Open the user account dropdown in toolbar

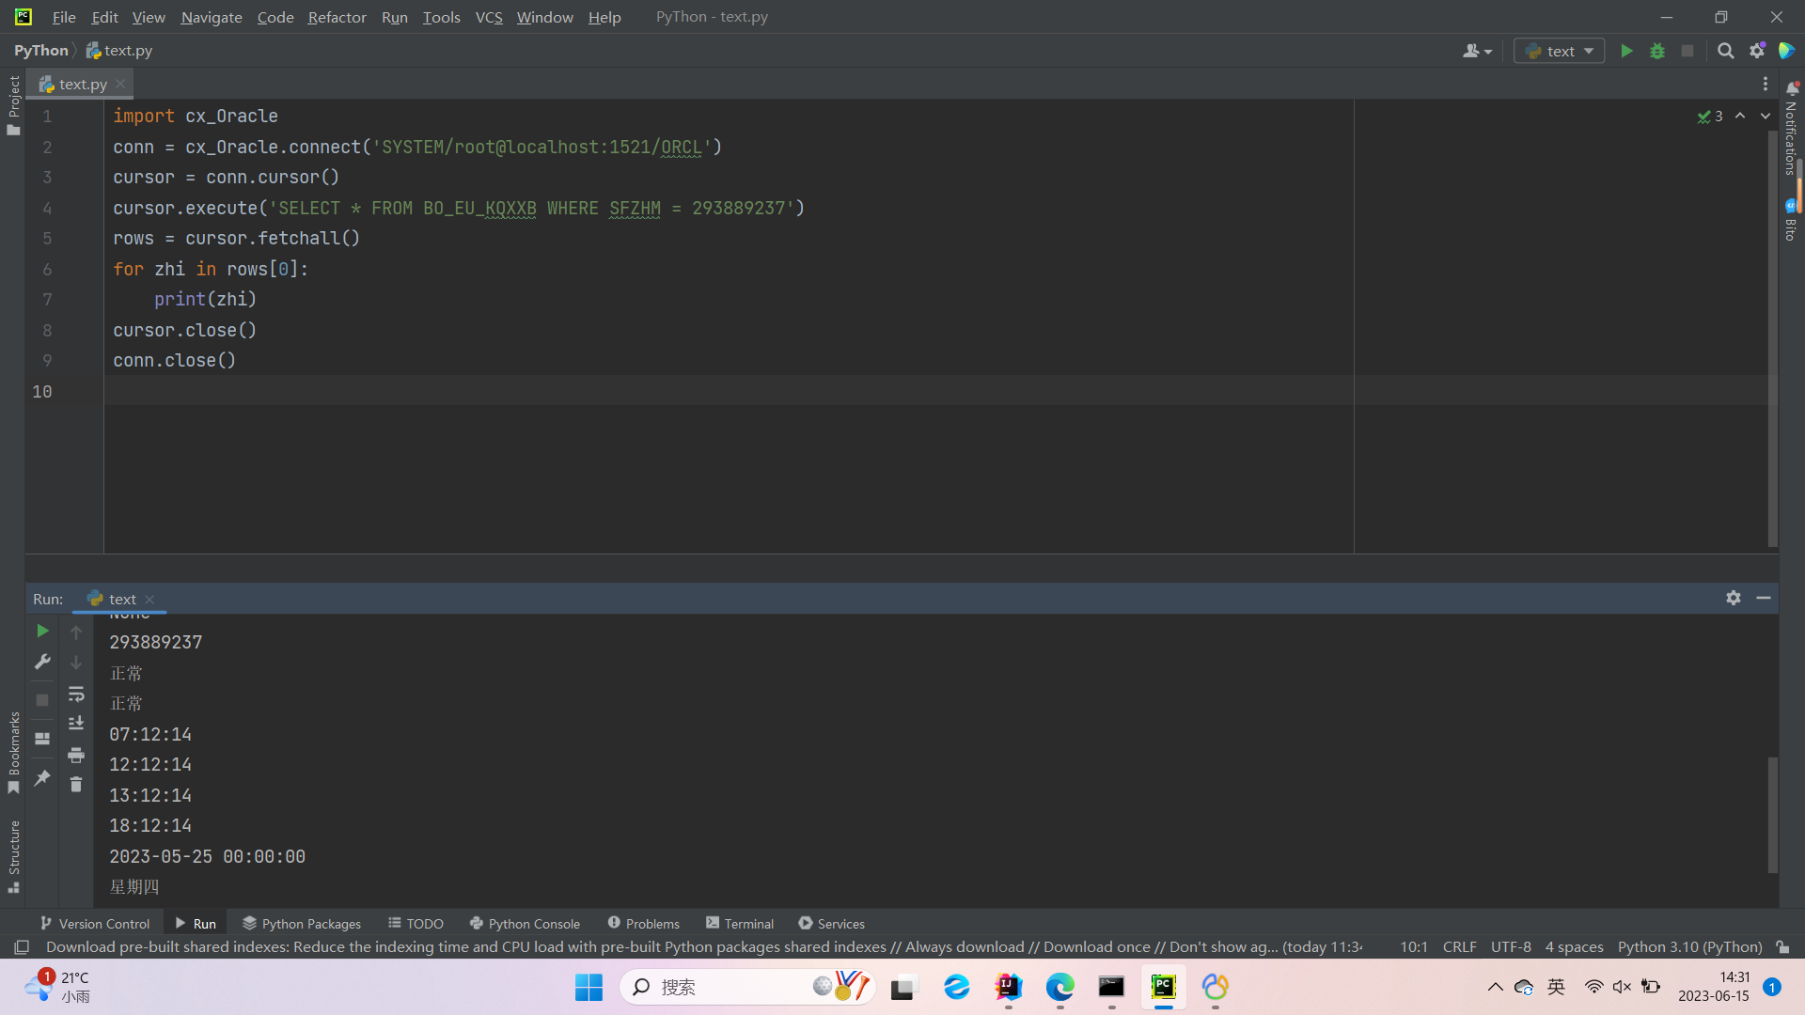[1477, 51]
